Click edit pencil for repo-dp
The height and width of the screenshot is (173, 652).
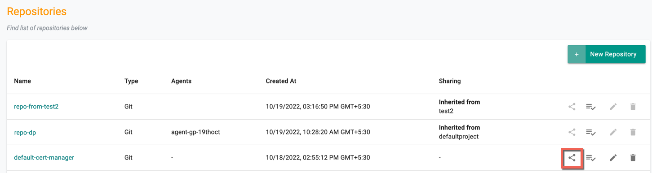click(613, 132)
